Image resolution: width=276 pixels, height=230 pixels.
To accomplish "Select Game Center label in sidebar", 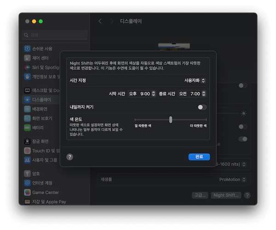I will point(46,192).
